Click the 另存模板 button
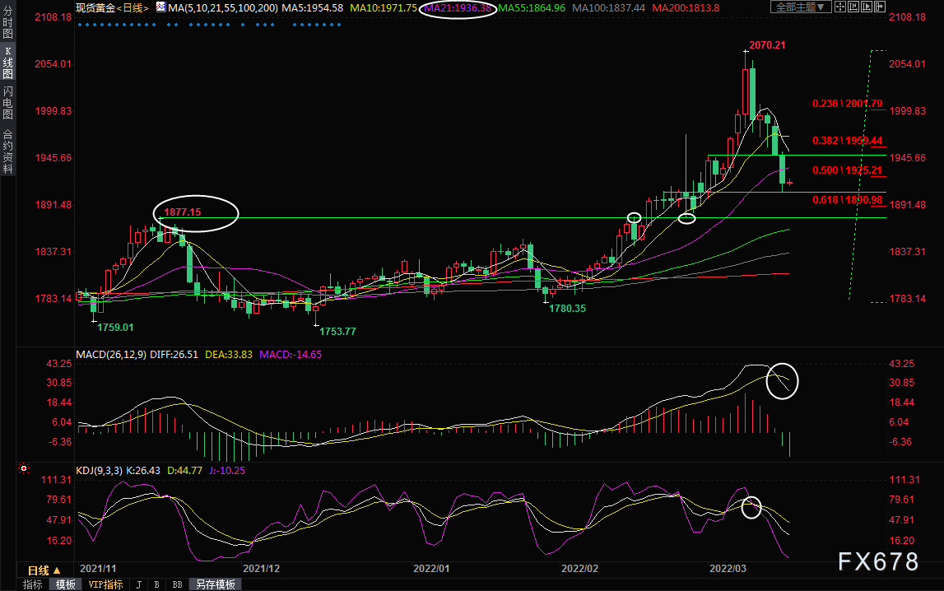The image size is (944, 591). point(216,584)
